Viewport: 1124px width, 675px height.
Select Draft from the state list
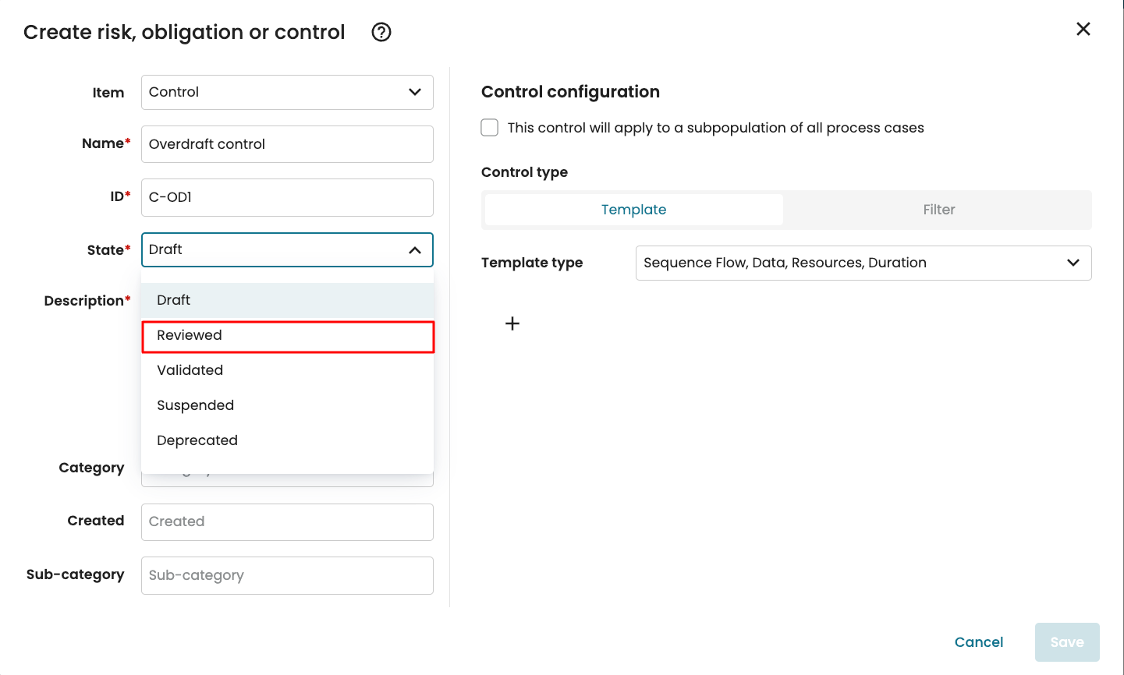click(x=286, y=300)
